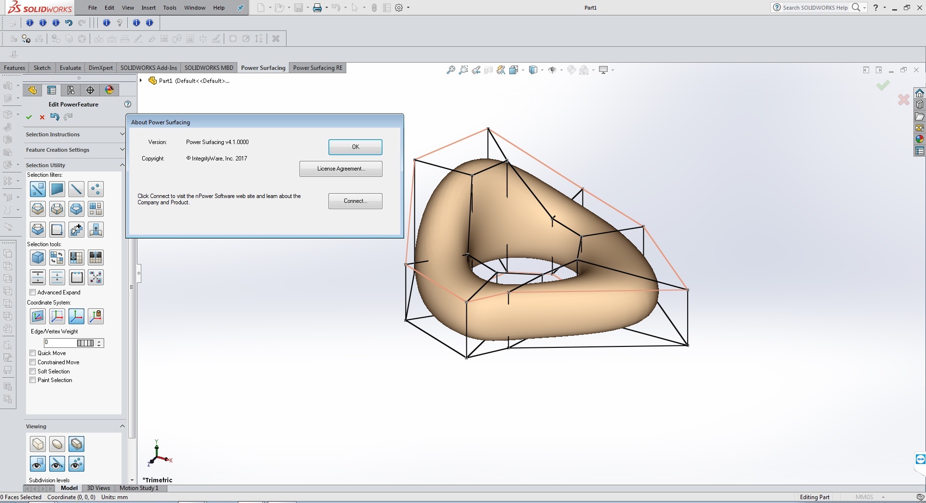Choose the locked coordinate system icon
This screenshot has width=926, height=503.
pyautogui.click(x=95, y=317)
